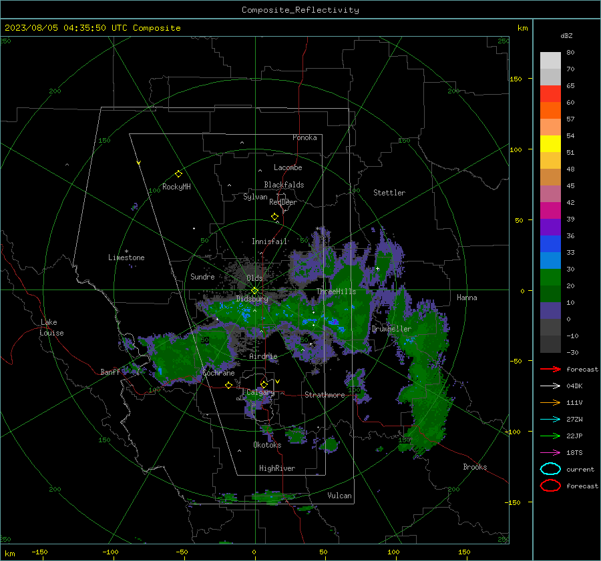Click the Composite_Reflectivity title text
Image resolution: width=601 pixels, height=561 pixels.
[x=300, y=10]
